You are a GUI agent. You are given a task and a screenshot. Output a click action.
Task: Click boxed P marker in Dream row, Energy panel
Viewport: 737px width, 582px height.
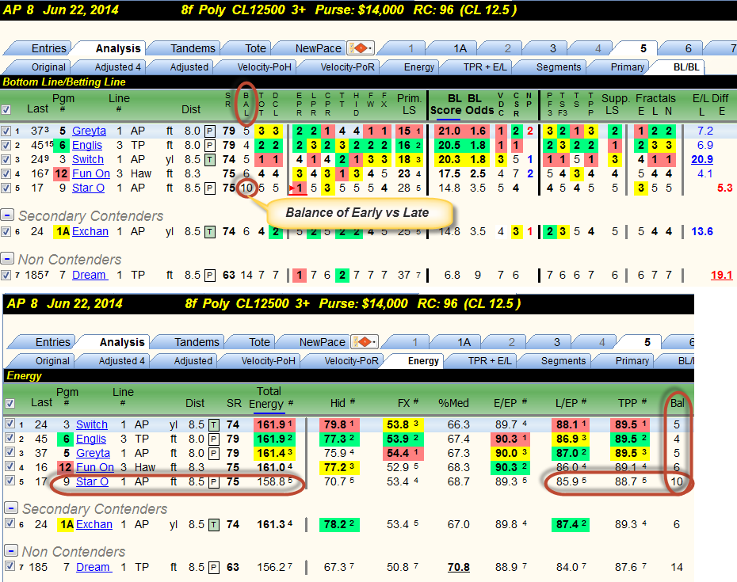214,568
